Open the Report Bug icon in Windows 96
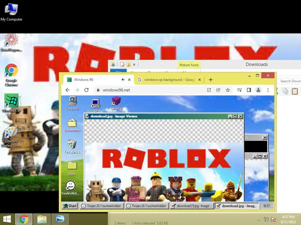Screen dimensions: 301x225 coord(96,105)
